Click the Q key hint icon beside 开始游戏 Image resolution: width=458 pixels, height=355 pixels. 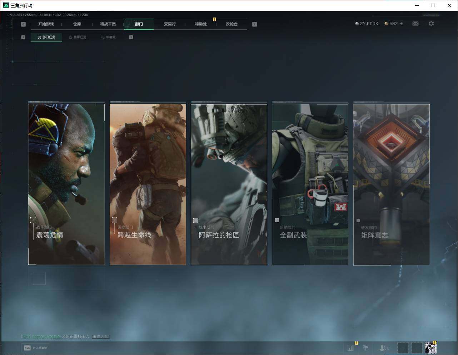point(23,24)
